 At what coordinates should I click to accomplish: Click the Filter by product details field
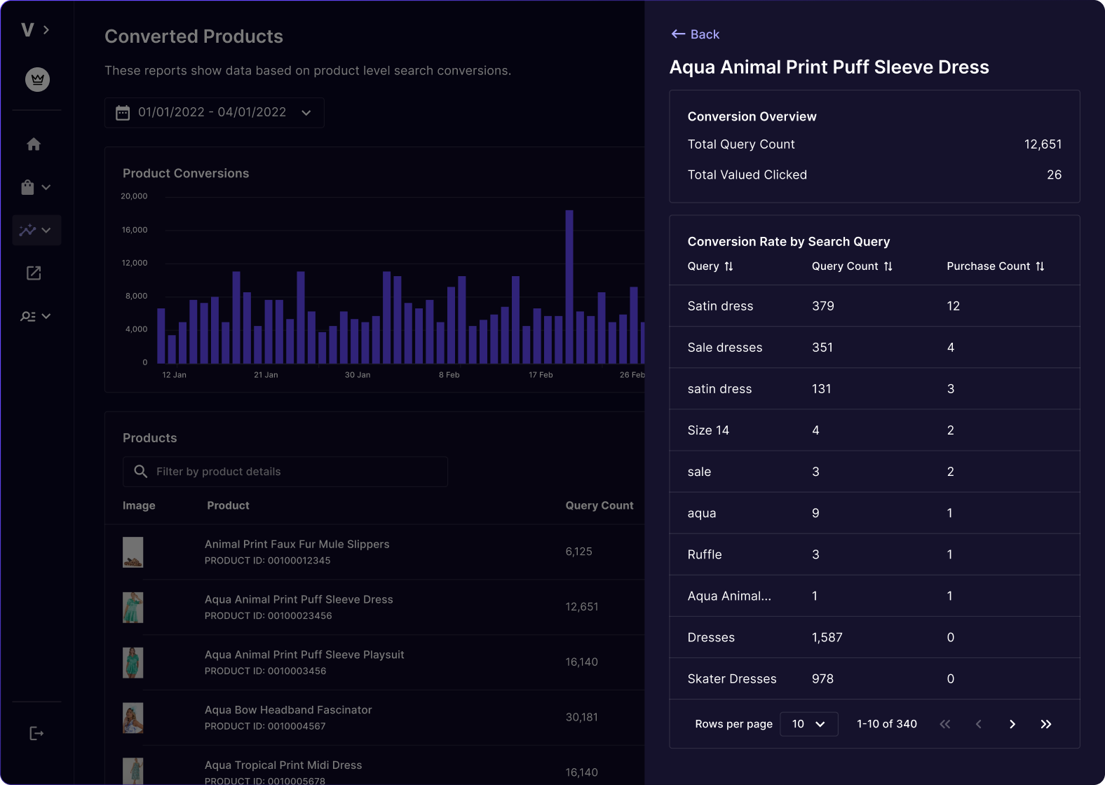[285, 472]
